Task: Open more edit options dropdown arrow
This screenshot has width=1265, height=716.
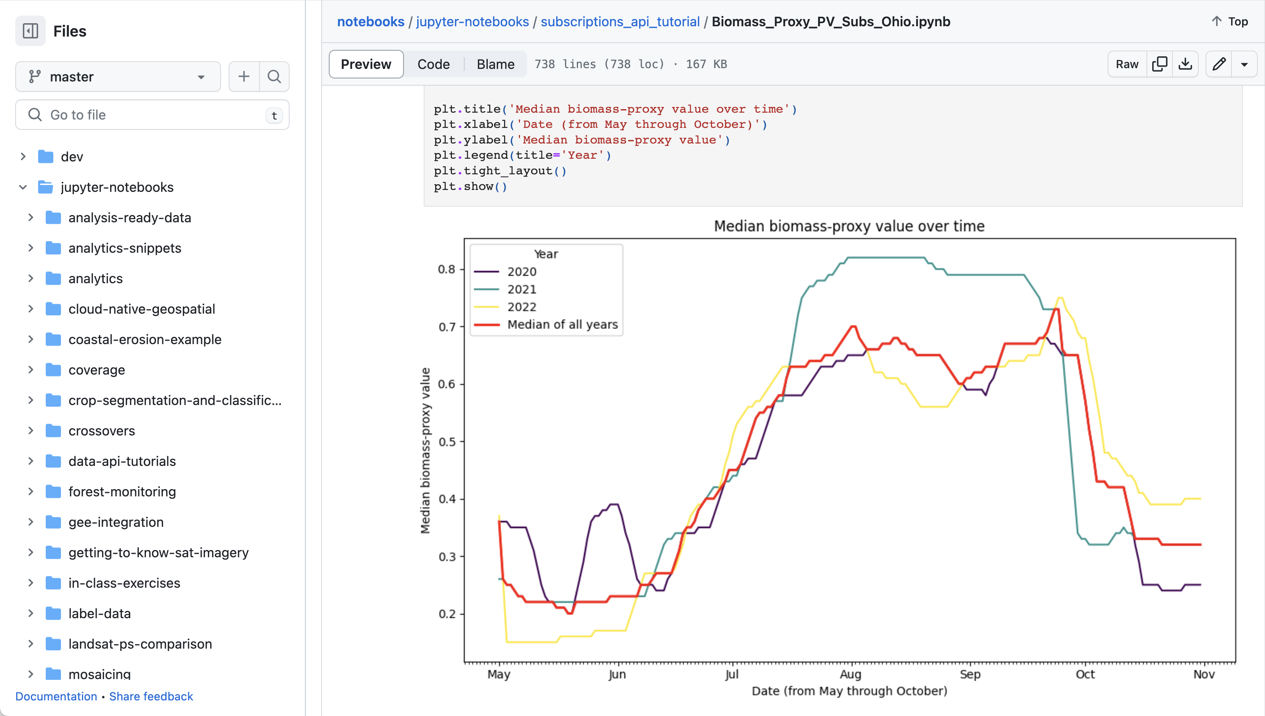Action: 1245,64
